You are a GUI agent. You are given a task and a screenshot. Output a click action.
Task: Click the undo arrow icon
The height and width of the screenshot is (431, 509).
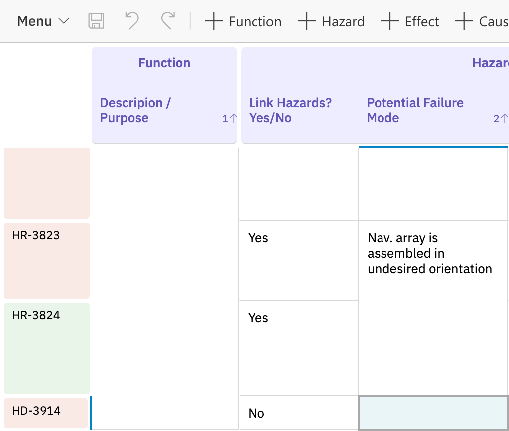(131, 21)
